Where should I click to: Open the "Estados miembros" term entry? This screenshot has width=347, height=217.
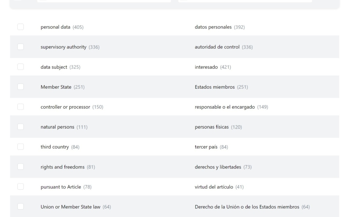pos(215,87)
